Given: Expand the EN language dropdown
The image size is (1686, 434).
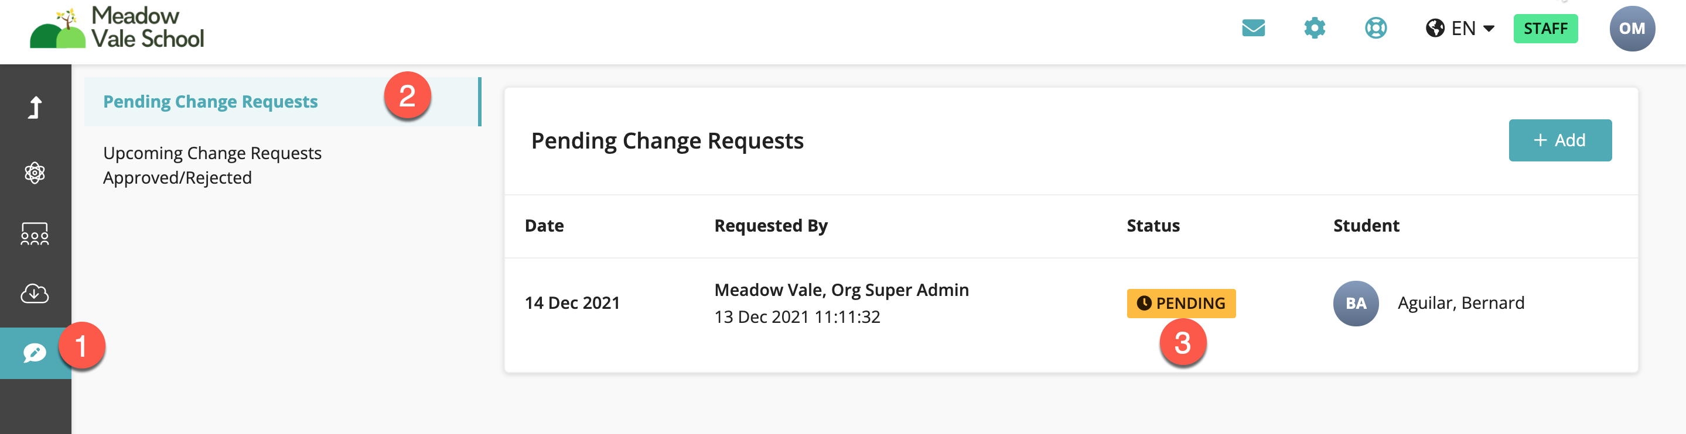Looking at the screenshot, I should tap(1460, 29).
